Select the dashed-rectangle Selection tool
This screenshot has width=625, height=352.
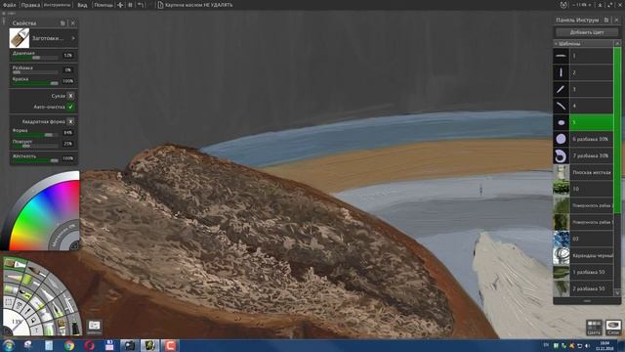[x=9, y=302]
